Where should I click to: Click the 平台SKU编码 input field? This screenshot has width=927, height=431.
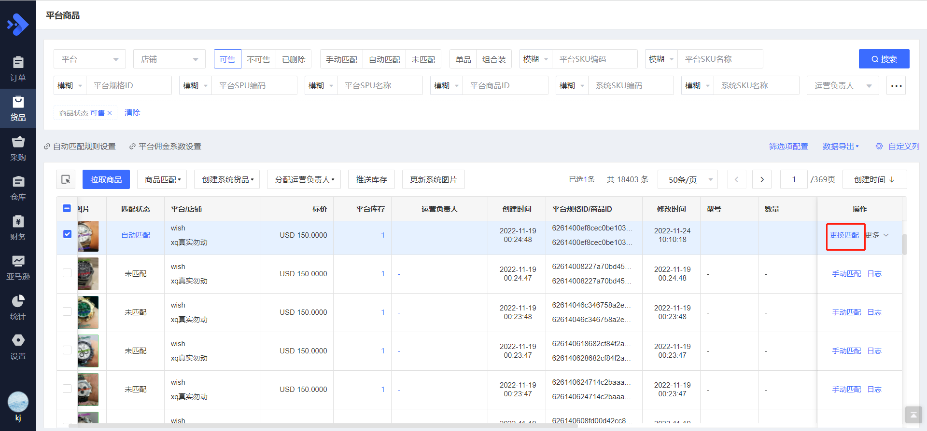point(595,59)
